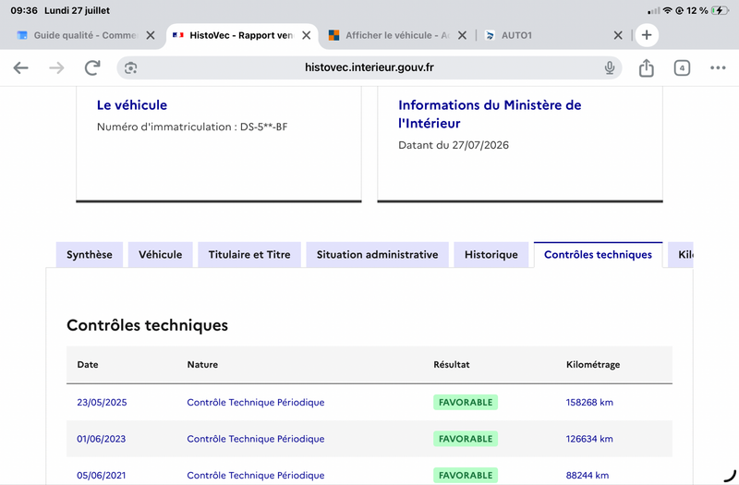
Task: Close the Guide qualité tab
Action: (x=151, y=35)
